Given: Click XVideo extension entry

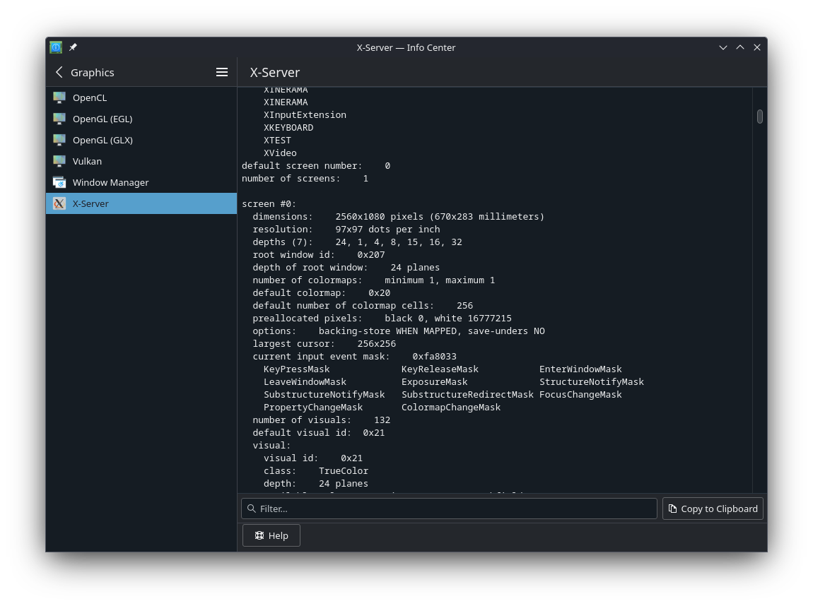Looking at the screenshot, I should pos(280,153).
